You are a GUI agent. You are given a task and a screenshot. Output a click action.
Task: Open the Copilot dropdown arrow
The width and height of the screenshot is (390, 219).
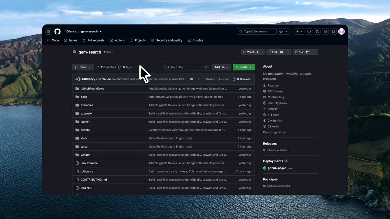click(287, 31)
